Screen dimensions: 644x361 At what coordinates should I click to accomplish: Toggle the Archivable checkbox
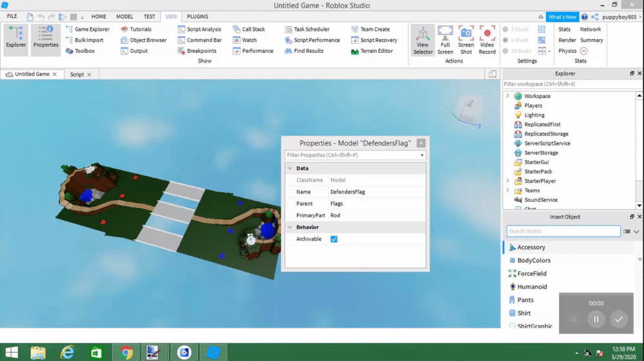(334, 239)
